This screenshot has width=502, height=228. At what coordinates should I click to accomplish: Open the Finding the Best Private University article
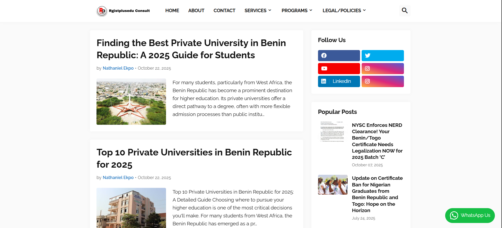point(191,49)
